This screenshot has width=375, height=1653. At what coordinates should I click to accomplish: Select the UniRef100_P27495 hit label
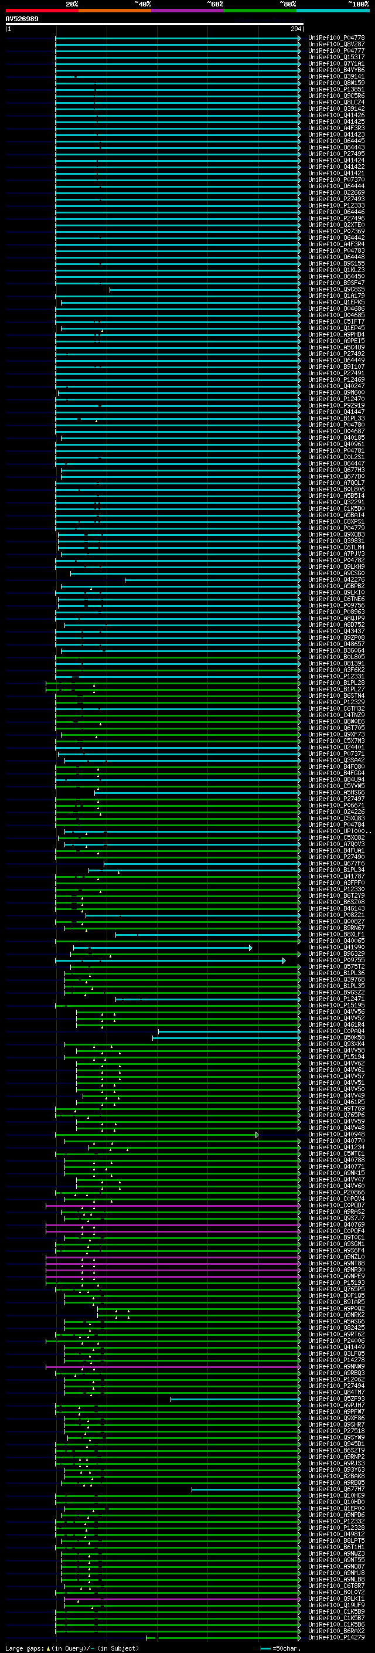pos(336,154)
